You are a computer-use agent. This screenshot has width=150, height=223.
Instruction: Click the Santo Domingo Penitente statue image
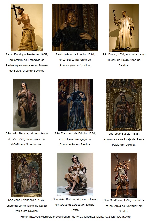pos(27,28)
